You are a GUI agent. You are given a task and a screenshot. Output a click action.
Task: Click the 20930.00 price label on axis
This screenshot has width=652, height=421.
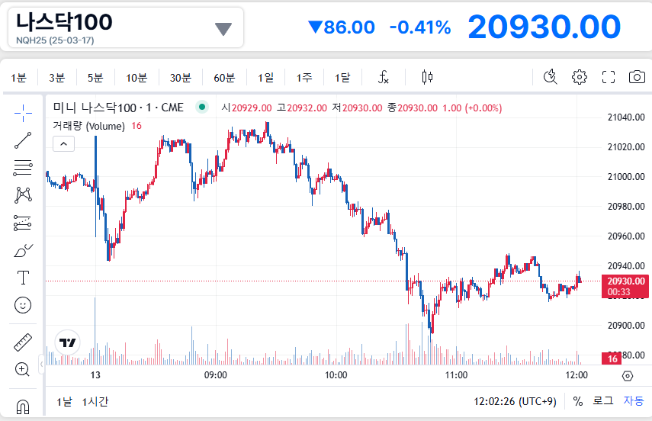[625, 281]
